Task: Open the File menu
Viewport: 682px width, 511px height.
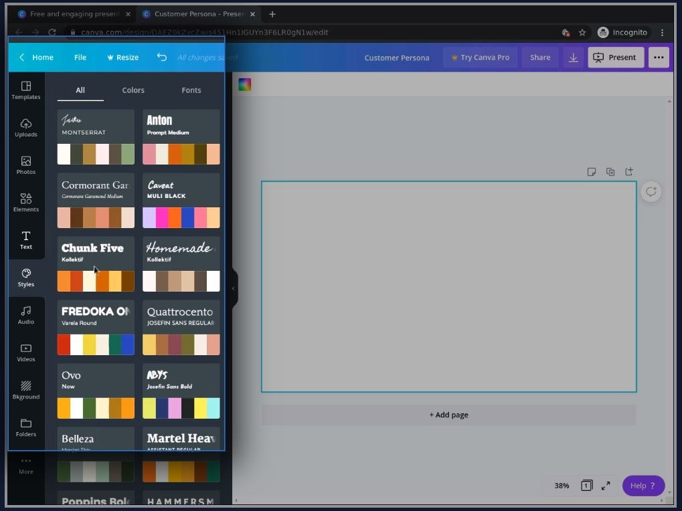Action: coord(80,58)
